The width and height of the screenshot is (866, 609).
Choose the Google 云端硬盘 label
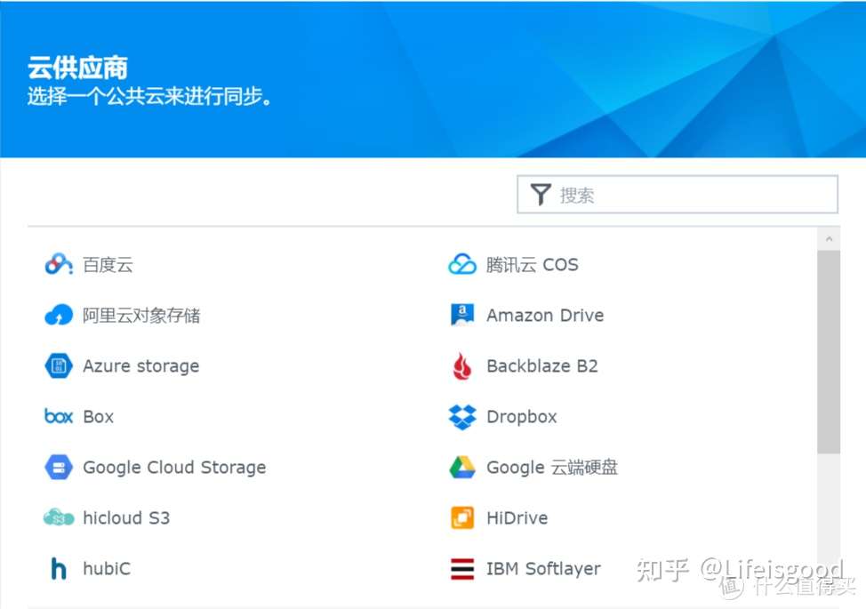pyautogui.click(x=552, y=468)
